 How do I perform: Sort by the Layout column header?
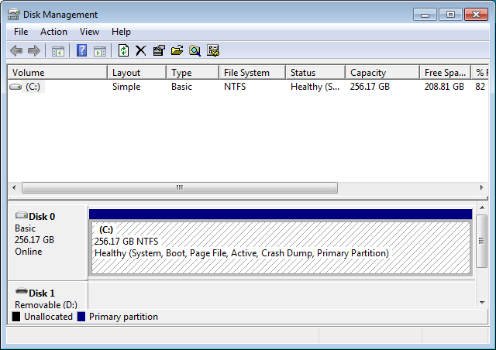pos(136,73)
